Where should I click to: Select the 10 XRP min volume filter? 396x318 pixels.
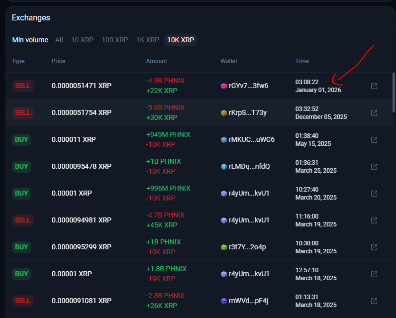click(82, 40)
